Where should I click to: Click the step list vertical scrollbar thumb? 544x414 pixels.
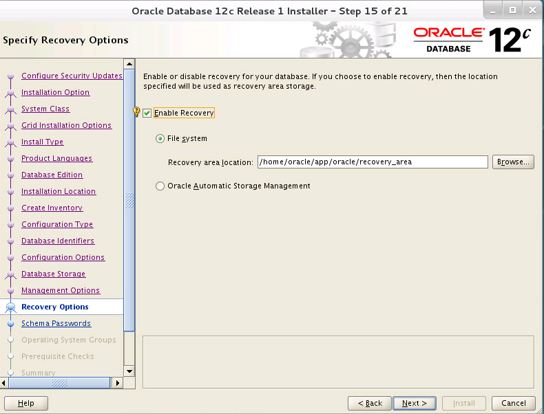(x=129, y=201)
